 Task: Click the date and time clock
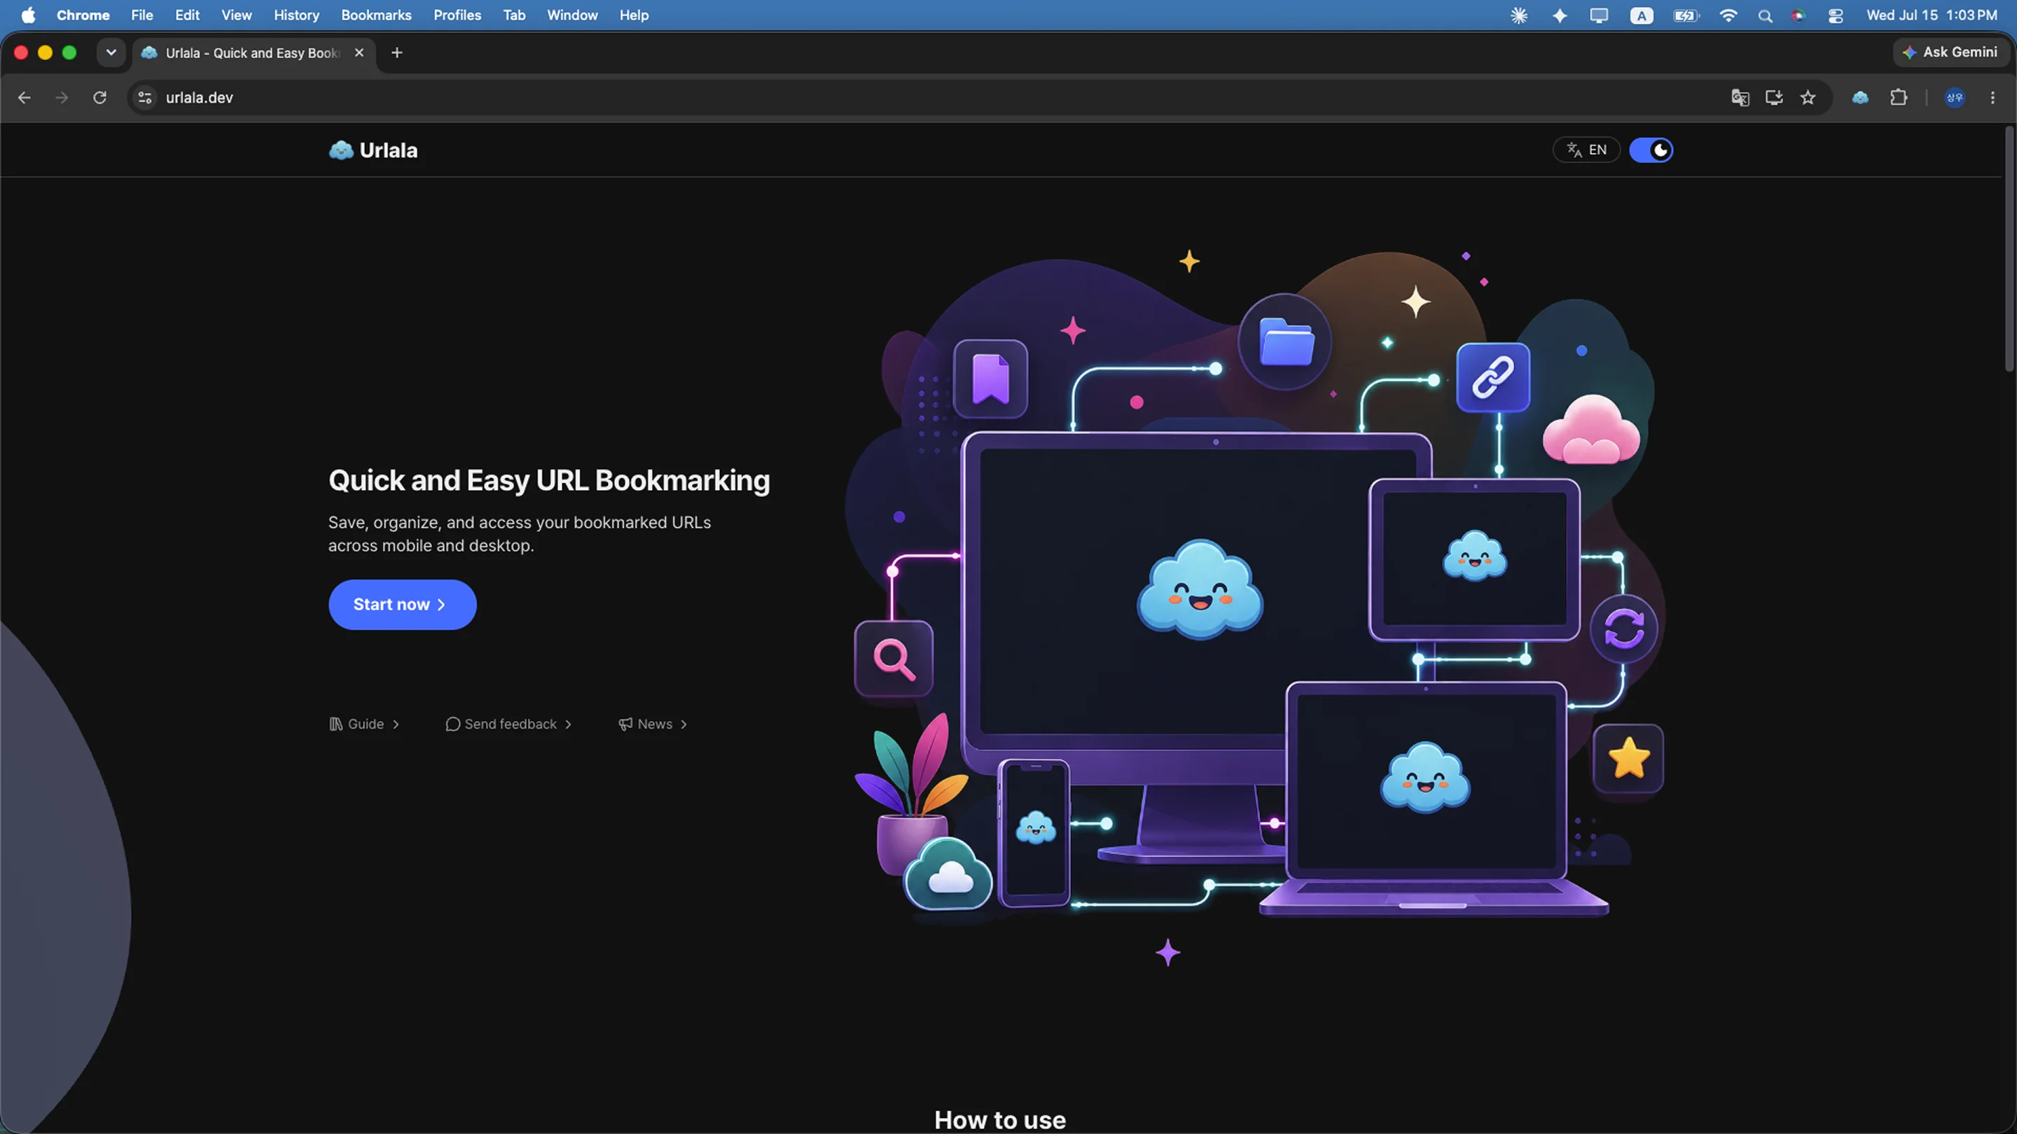pyautogui.click(x=1932, y=15)
